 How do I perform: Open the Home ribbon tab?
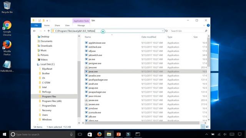pos(47,25)
